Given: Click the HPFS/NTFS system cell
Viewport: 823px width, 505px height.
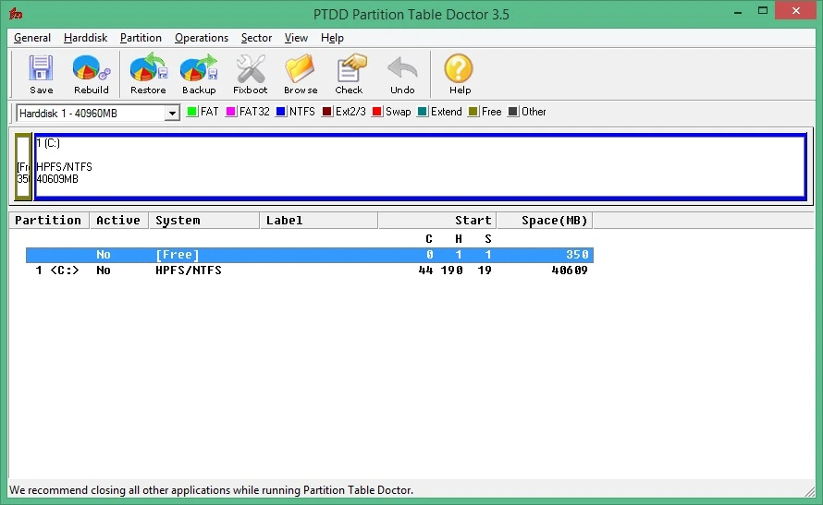Looking at the screenshot, I should pos(189,271).
